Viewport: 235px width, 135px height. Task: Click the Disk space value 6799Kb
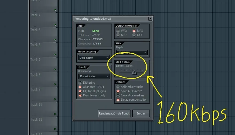[98, 39]
